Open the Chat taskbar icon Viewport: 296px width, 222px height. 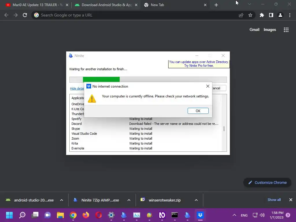(x=48, y=215)
